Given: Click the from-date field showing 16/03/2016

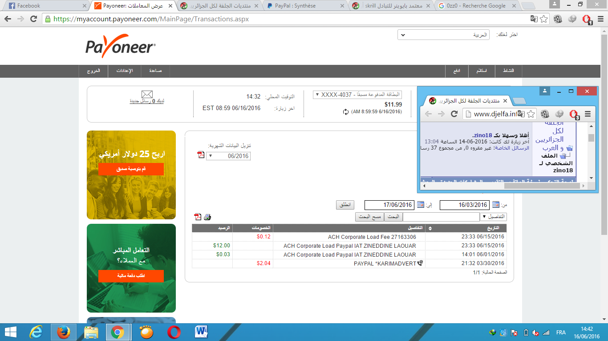Looking at the screenshot, I should (x=464, y=205).
